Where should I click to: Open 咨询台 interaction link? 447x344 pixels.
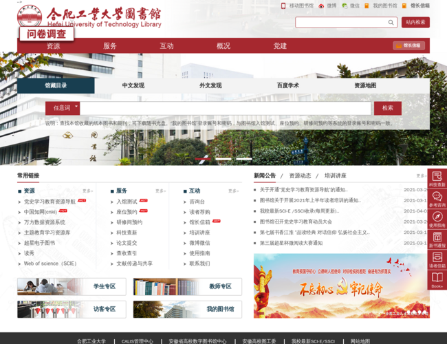[x=197, y=202]
